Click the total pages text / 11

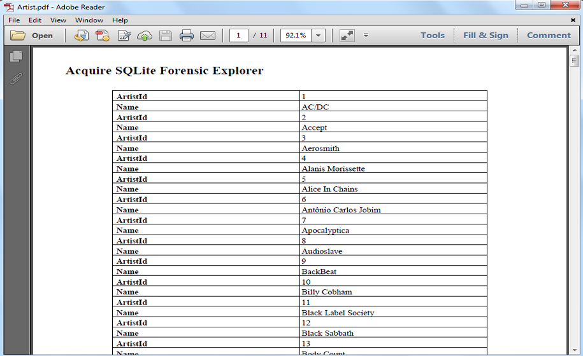pos(260,35)
